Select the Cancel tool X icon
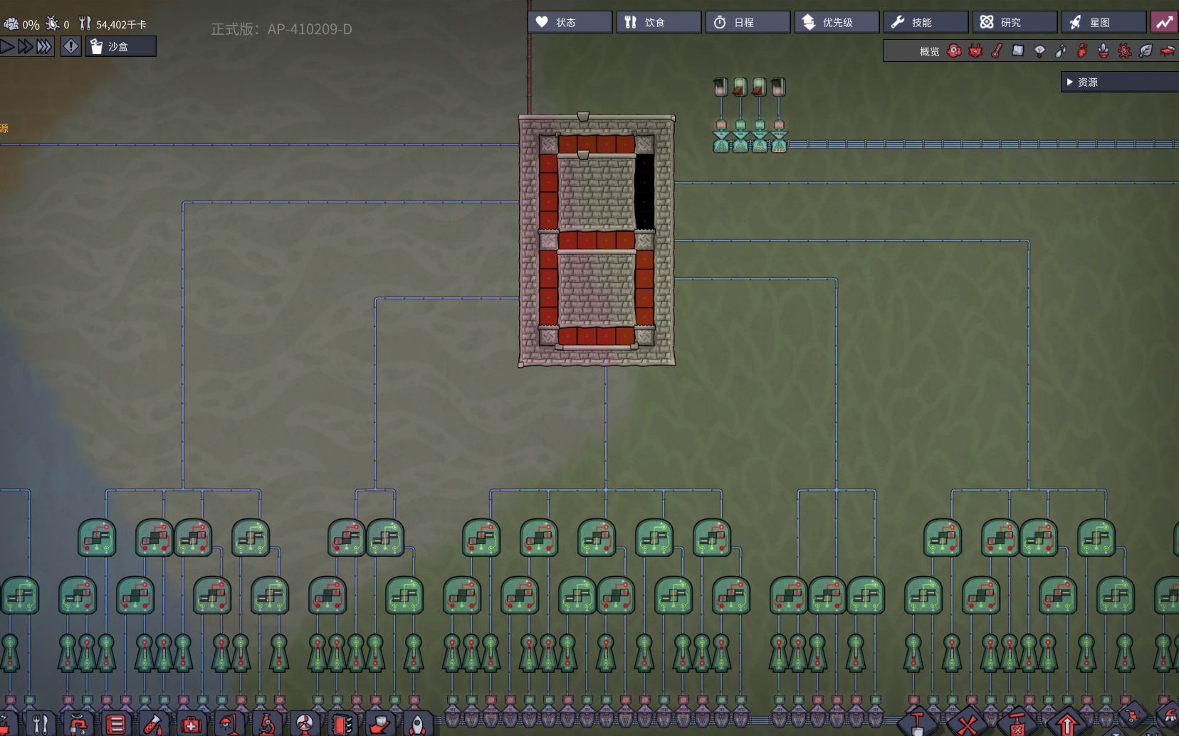 (967, 724)
